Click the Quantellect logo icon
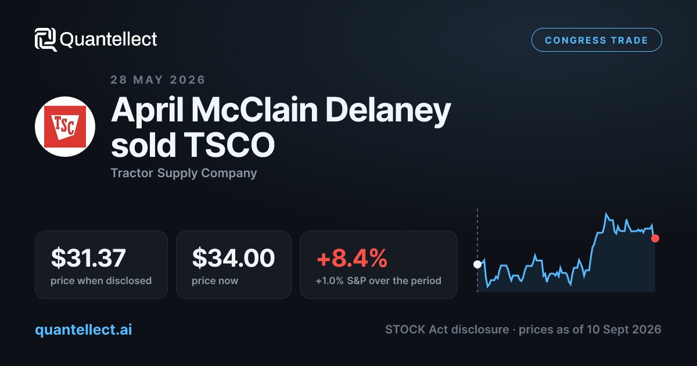The width and height of the screenshot is (697, 366). pyautogui.click(x=45, y=40)
